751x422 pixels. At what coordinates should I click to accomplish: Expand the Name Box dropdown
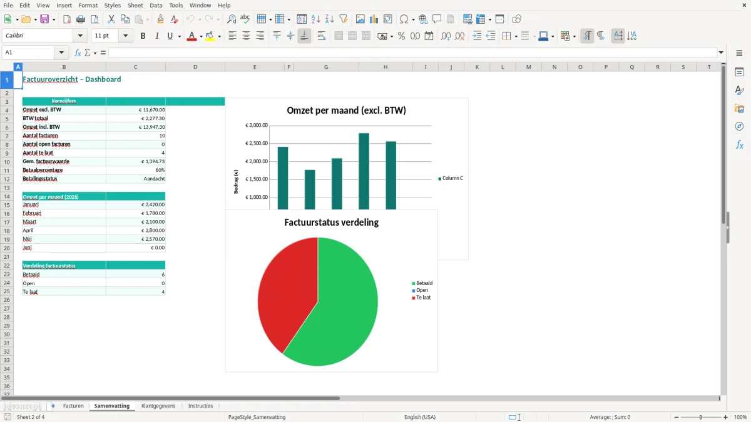coord(61,53)
